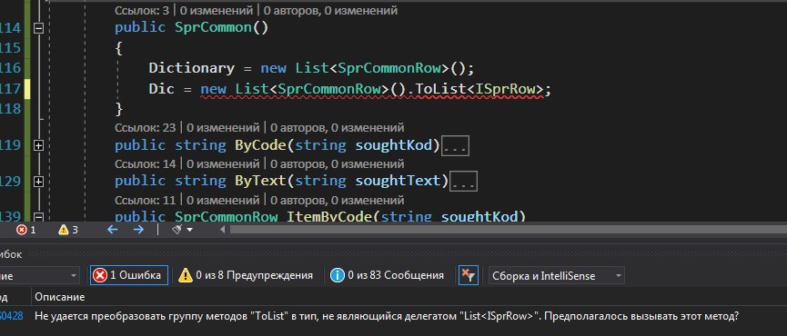Open the code cleanup dropdown arrow
The width and height of the screenshot is (787, 336).
click(190, 230)
